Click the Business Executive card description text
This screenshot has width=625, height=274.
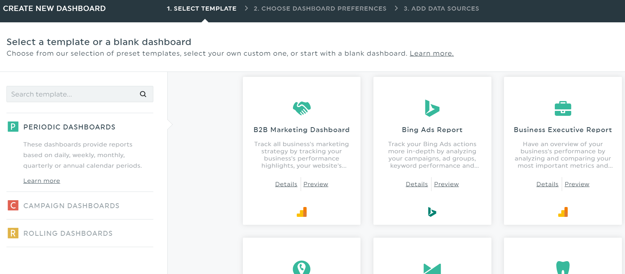click(x=563, y=155)
